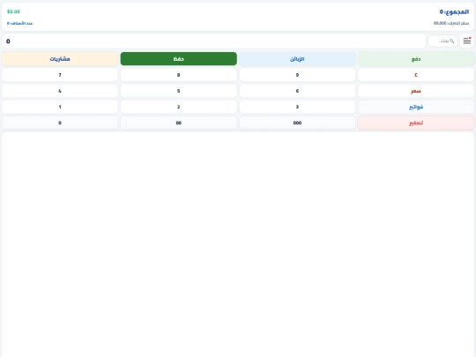This screenshot has width=476, height=357.
Task: Open the مشتريات purchases button
Action: tap(60, 59)
